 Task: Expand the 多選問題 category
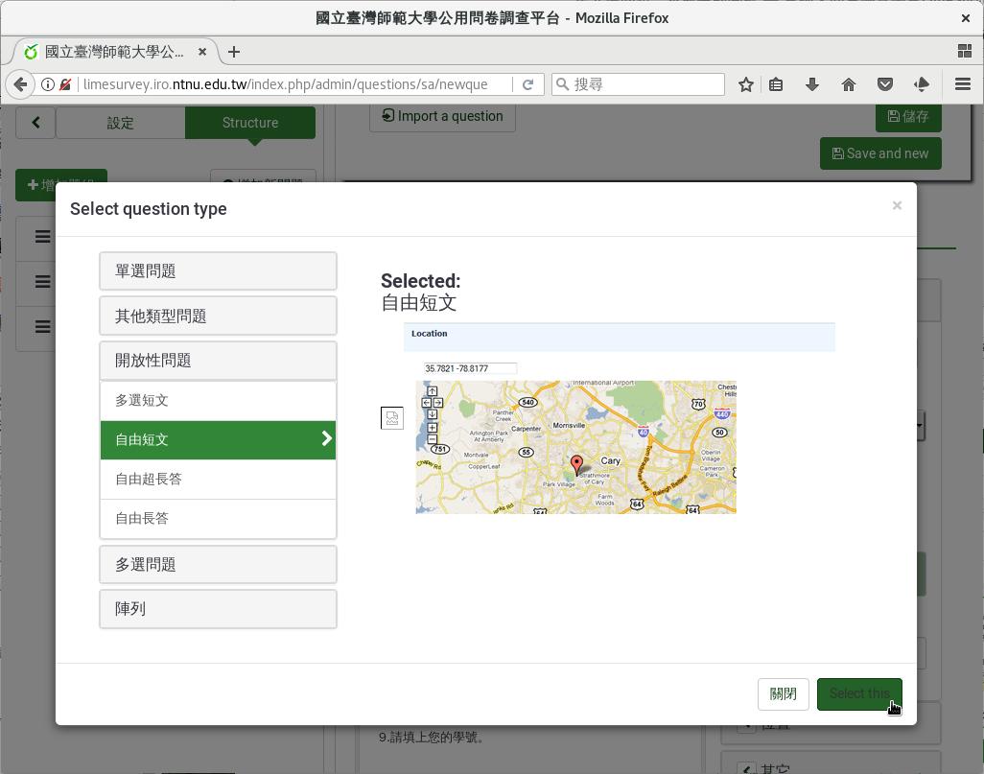pyautogui.click(x=218, y=564)
